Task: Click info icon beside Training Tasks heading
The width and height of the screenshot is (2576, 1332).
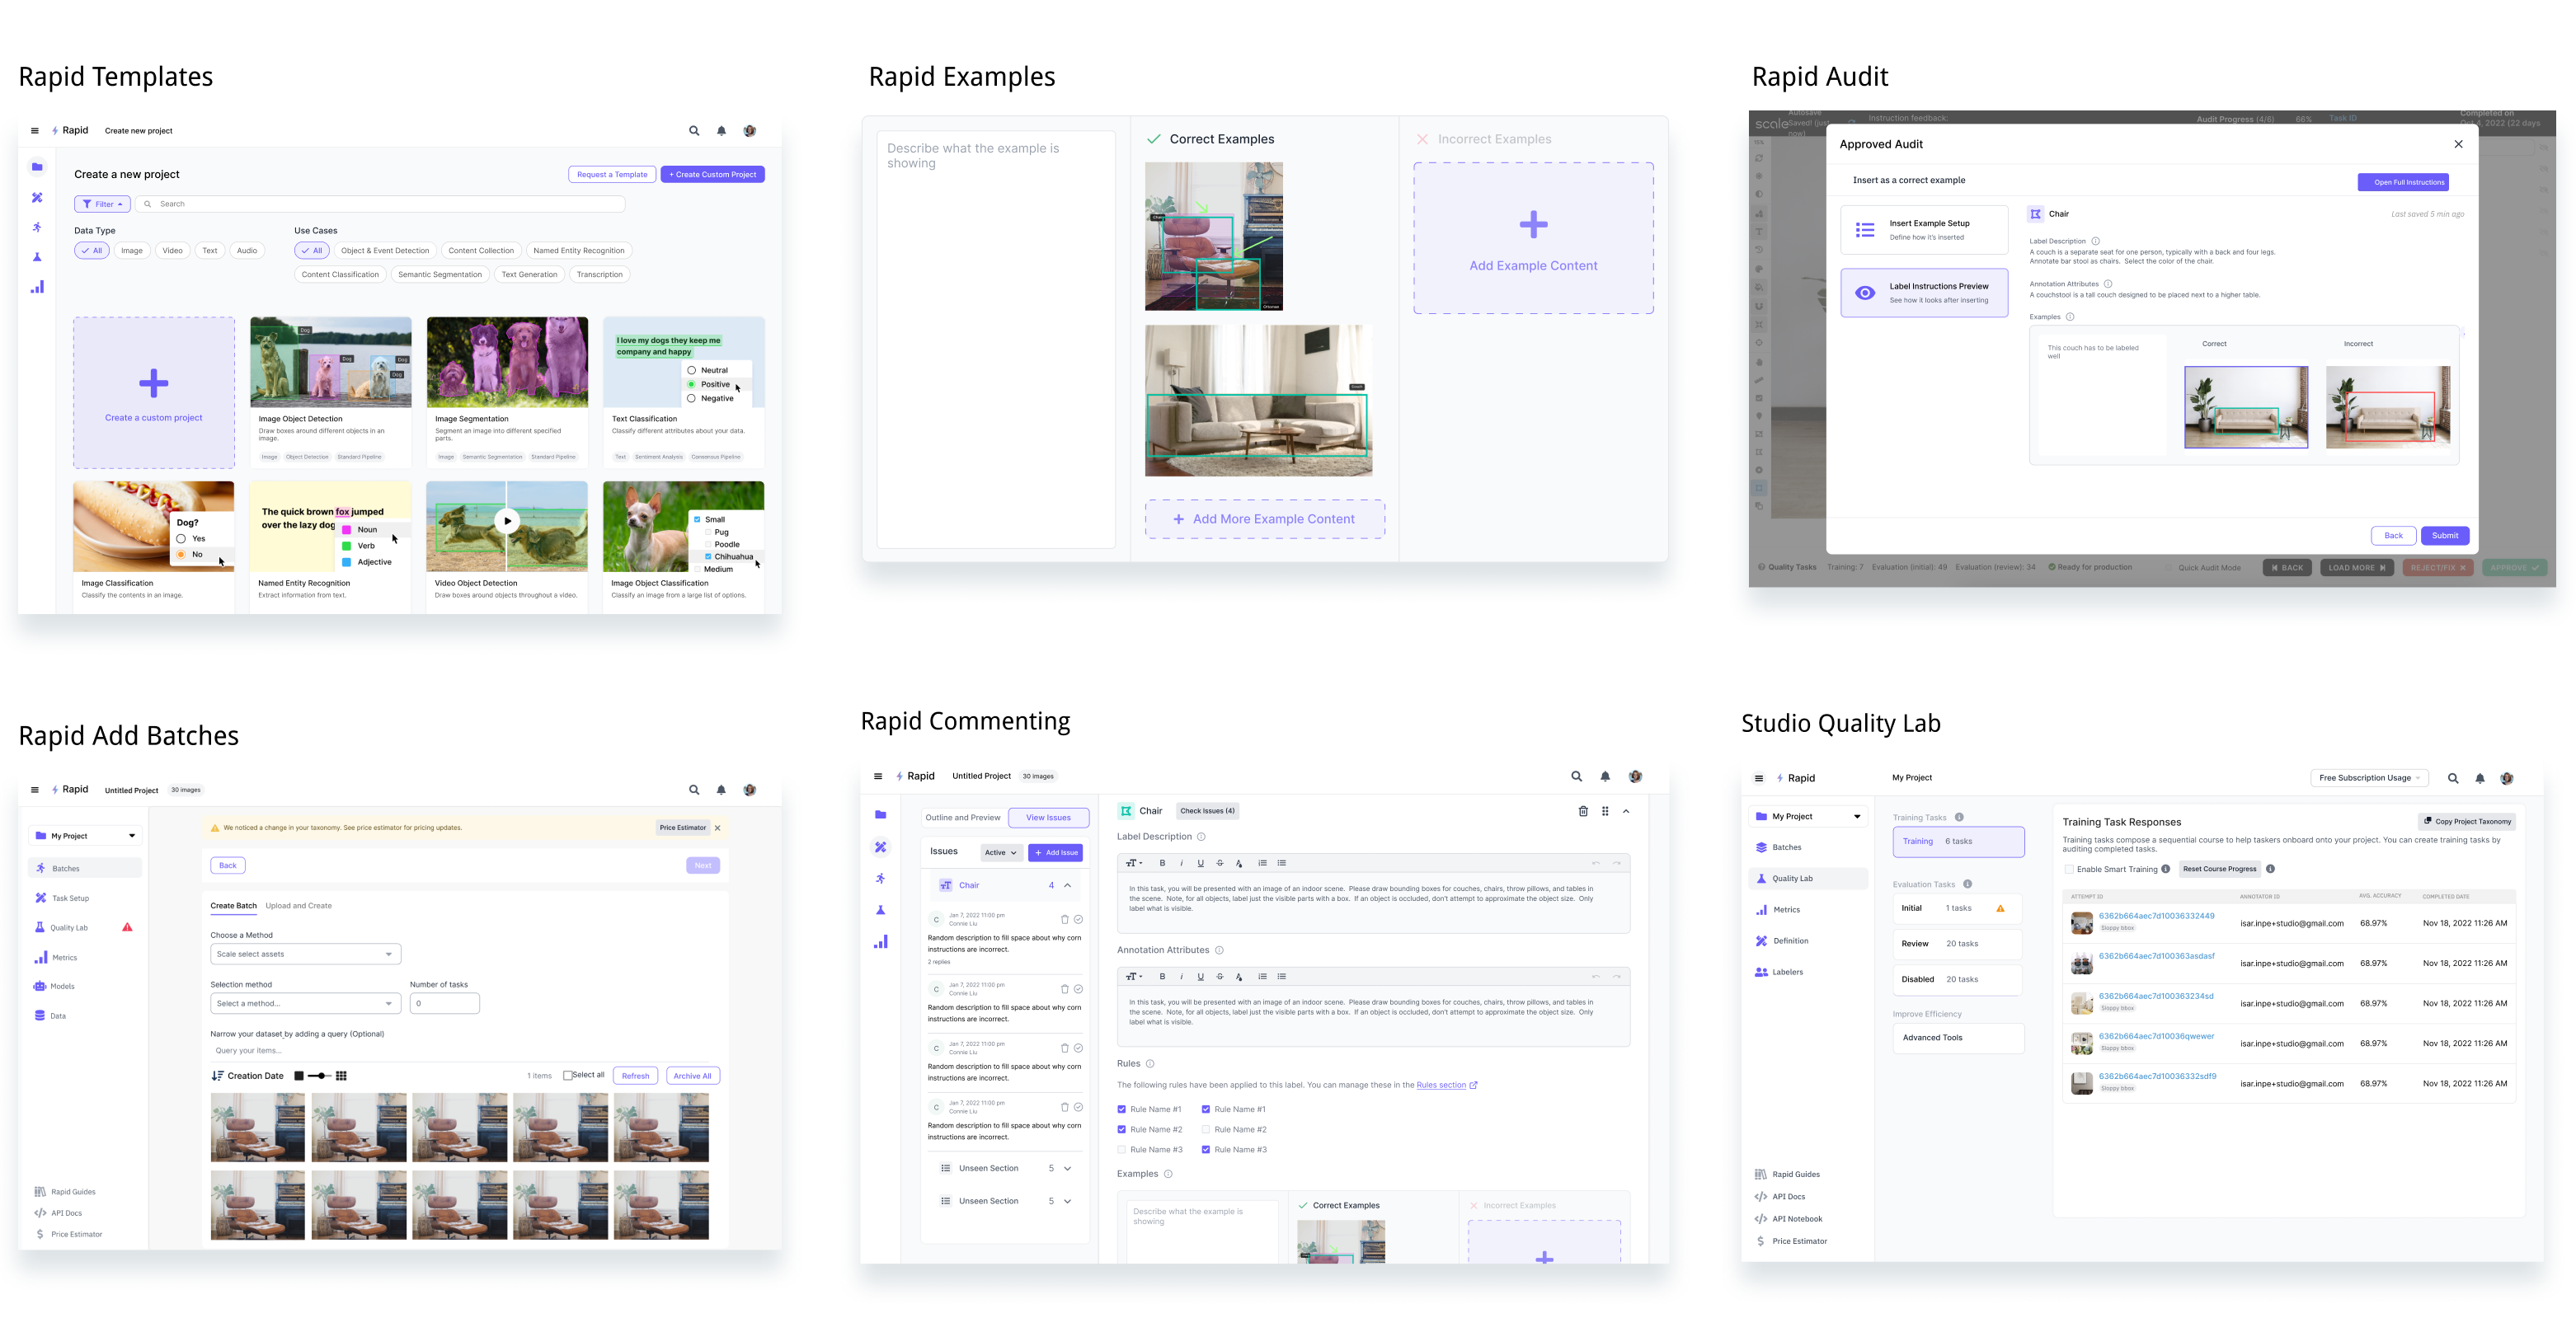Action: 1959,818
